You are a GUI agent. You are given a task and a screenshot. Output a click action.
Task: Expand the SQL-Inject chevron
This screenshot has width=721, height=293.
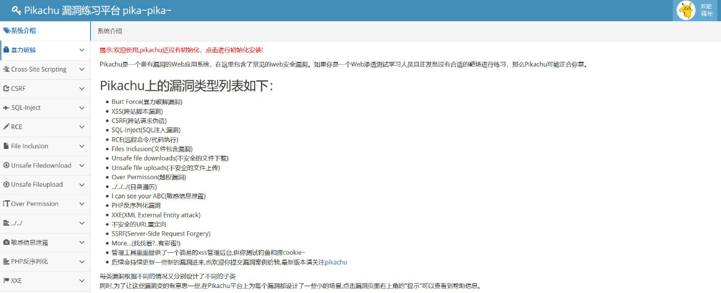pos(82,108)
